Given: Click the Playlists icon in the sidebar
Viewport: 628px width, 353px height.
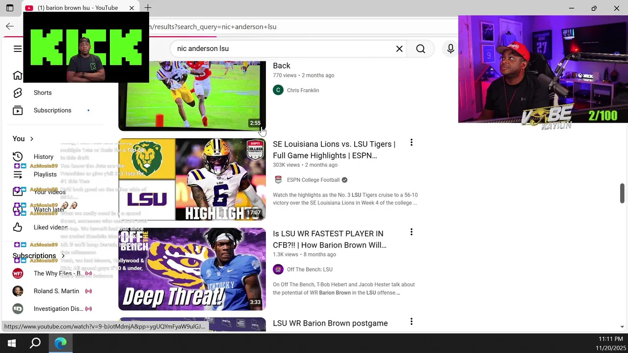Looking at the screenshot, I should pos(18,174).
